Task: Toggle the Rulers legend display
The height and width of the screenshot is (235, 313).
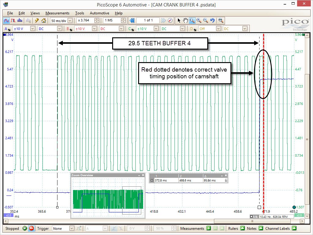Action: tap(242, 228)
